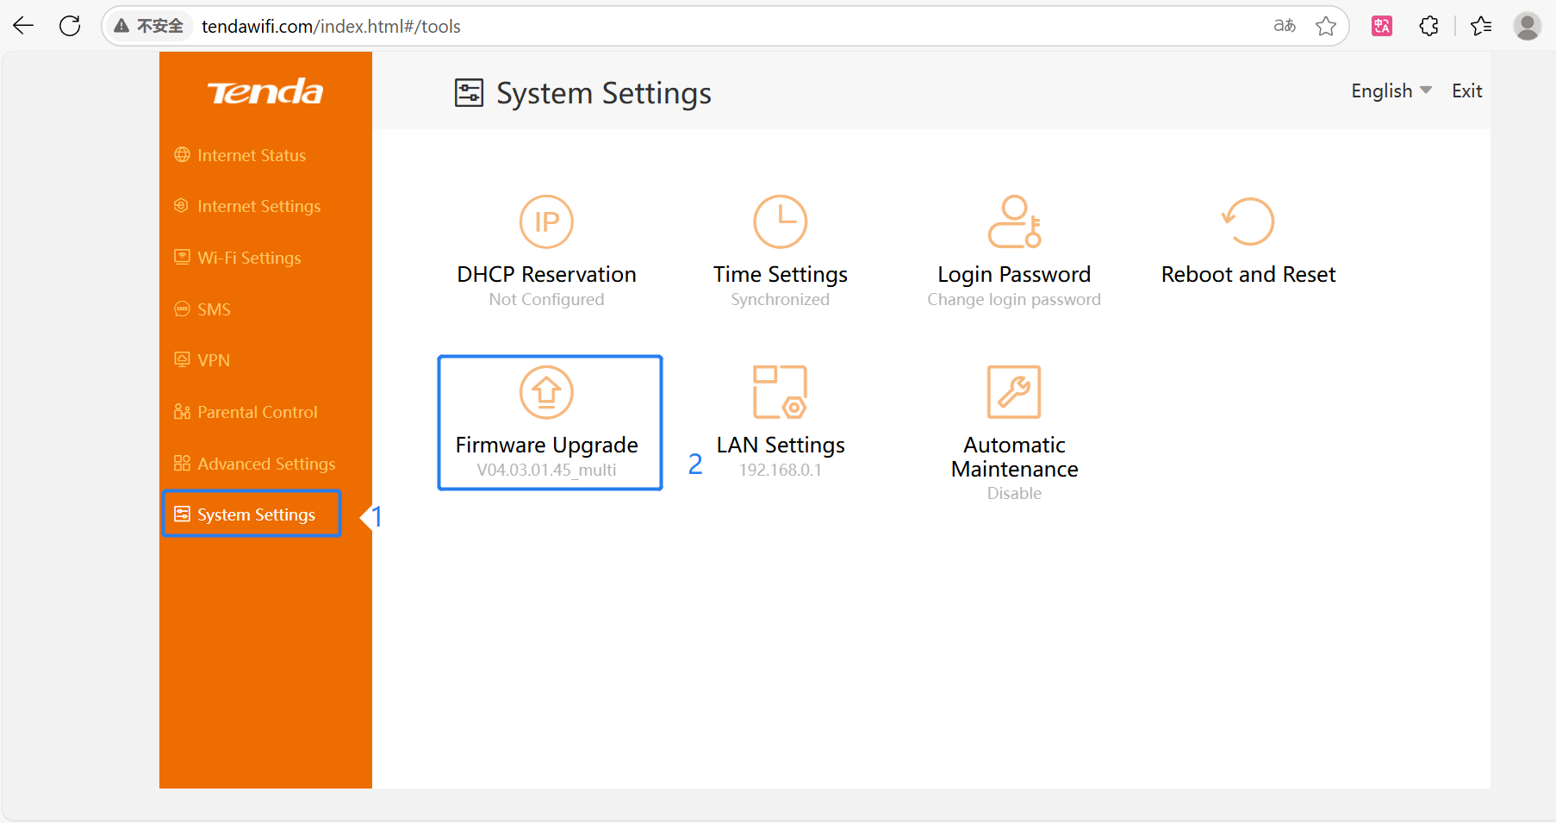Click the Time Settings clock icon

[x=780, y=221]
